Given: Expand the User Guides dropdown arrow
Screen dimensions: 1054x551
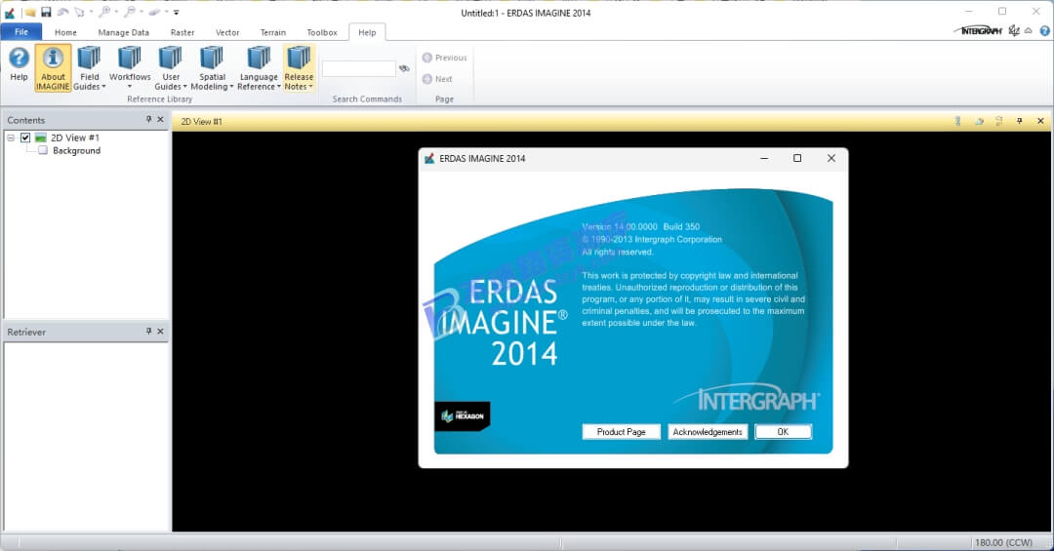Looking at the screenshot, I should pyautogui.click(x=184, y=87).
